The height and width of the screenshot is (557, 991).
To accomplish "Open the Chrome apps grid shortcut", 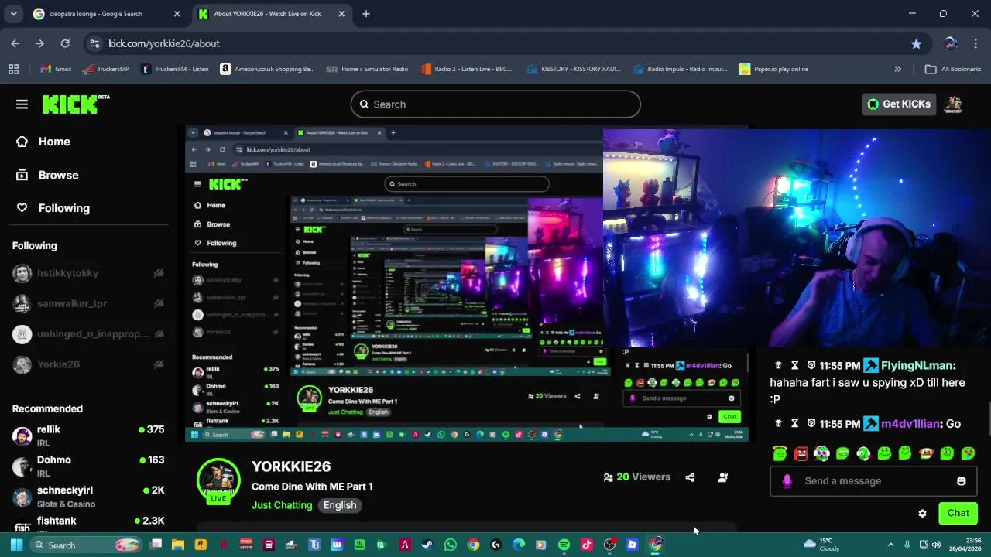I will pos(13,69).
